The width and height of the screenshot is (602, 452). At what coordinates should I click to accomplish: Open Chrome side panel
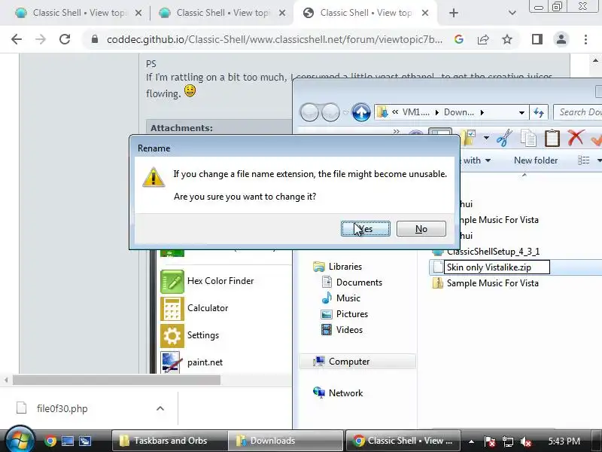coord(537,39)
